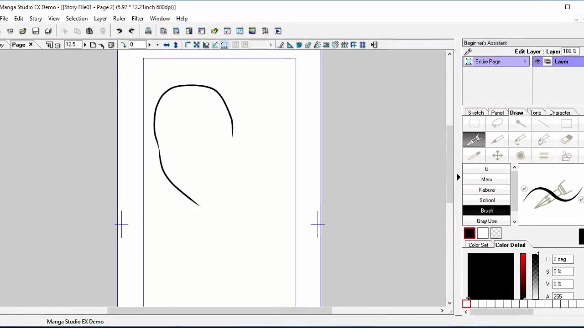The width and height of the screenshot is (584, 328).
Task: Choose the G pen type
Action: 487,169
